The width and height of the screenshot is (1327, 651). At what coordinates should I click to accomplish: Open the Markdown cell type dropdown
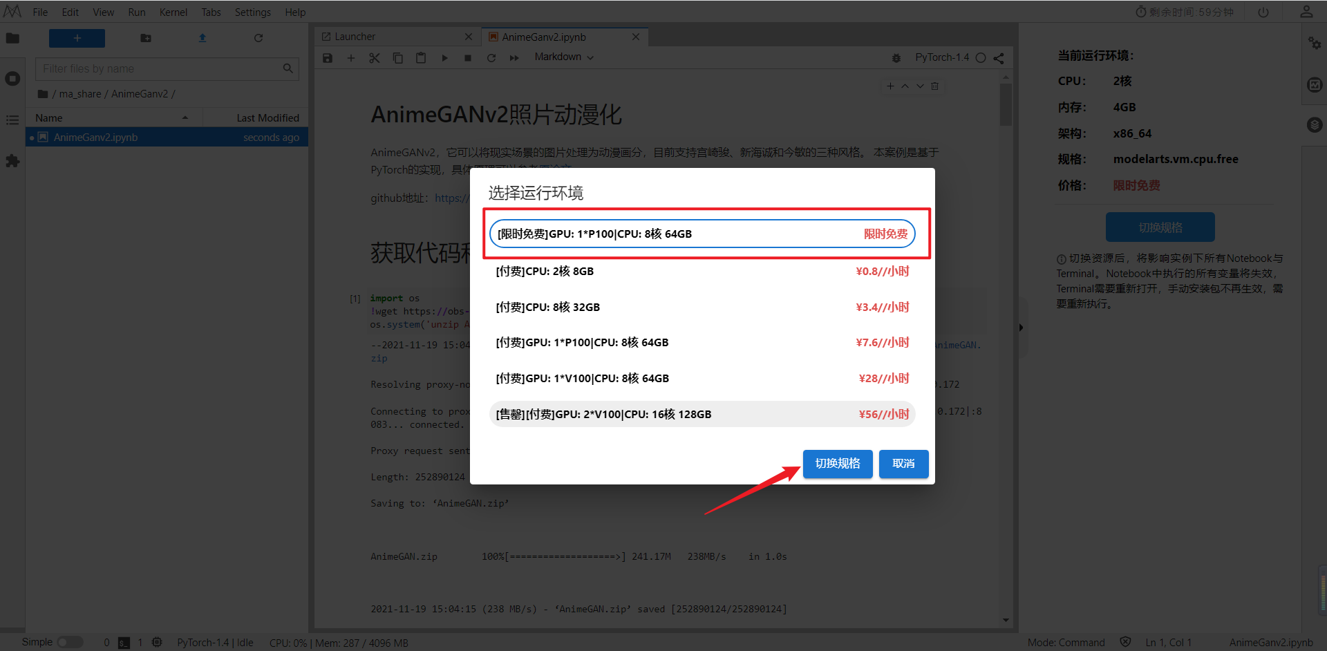coord(564,57)
